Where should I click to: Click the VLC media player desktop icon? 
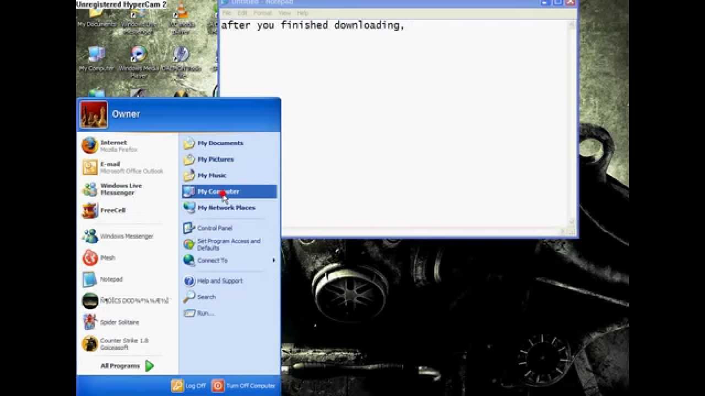pyautogui.click(x=181, y=18)
